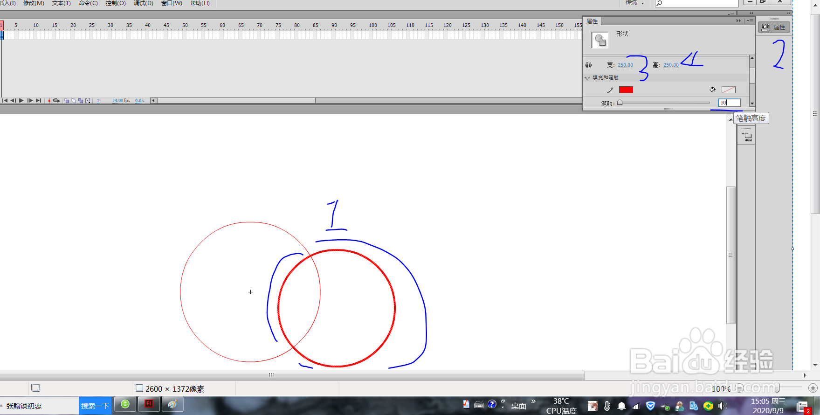
Task: Go to last frame in timeline
Action: (38, 100)
